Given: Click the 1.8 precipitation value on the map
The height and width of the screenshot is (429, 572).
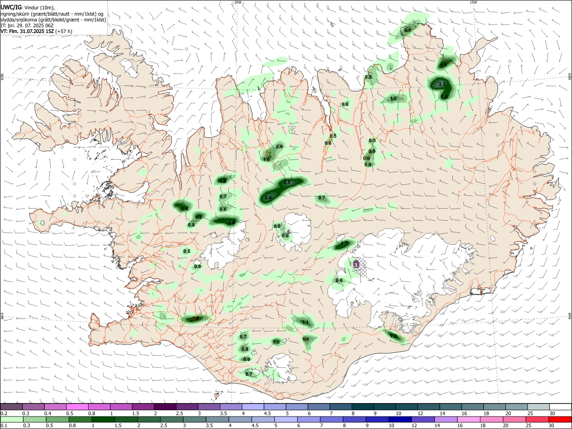Looking at the screenshot, I should tap(231, 223).
